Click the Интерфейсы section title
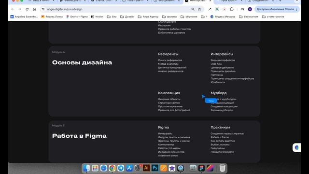The height and width of the screenshot is (174, 309). tap(222, 54)
